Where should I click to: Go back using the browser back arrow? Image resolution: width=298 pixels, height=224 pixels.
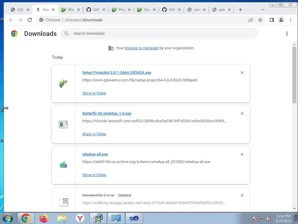click(11, 20)
